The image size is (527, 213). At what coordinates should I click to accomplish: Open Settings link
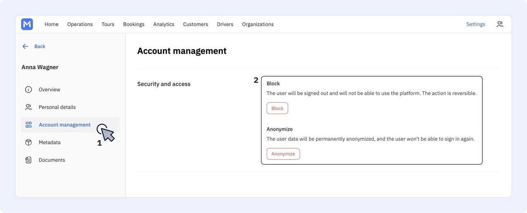(476, 24)
